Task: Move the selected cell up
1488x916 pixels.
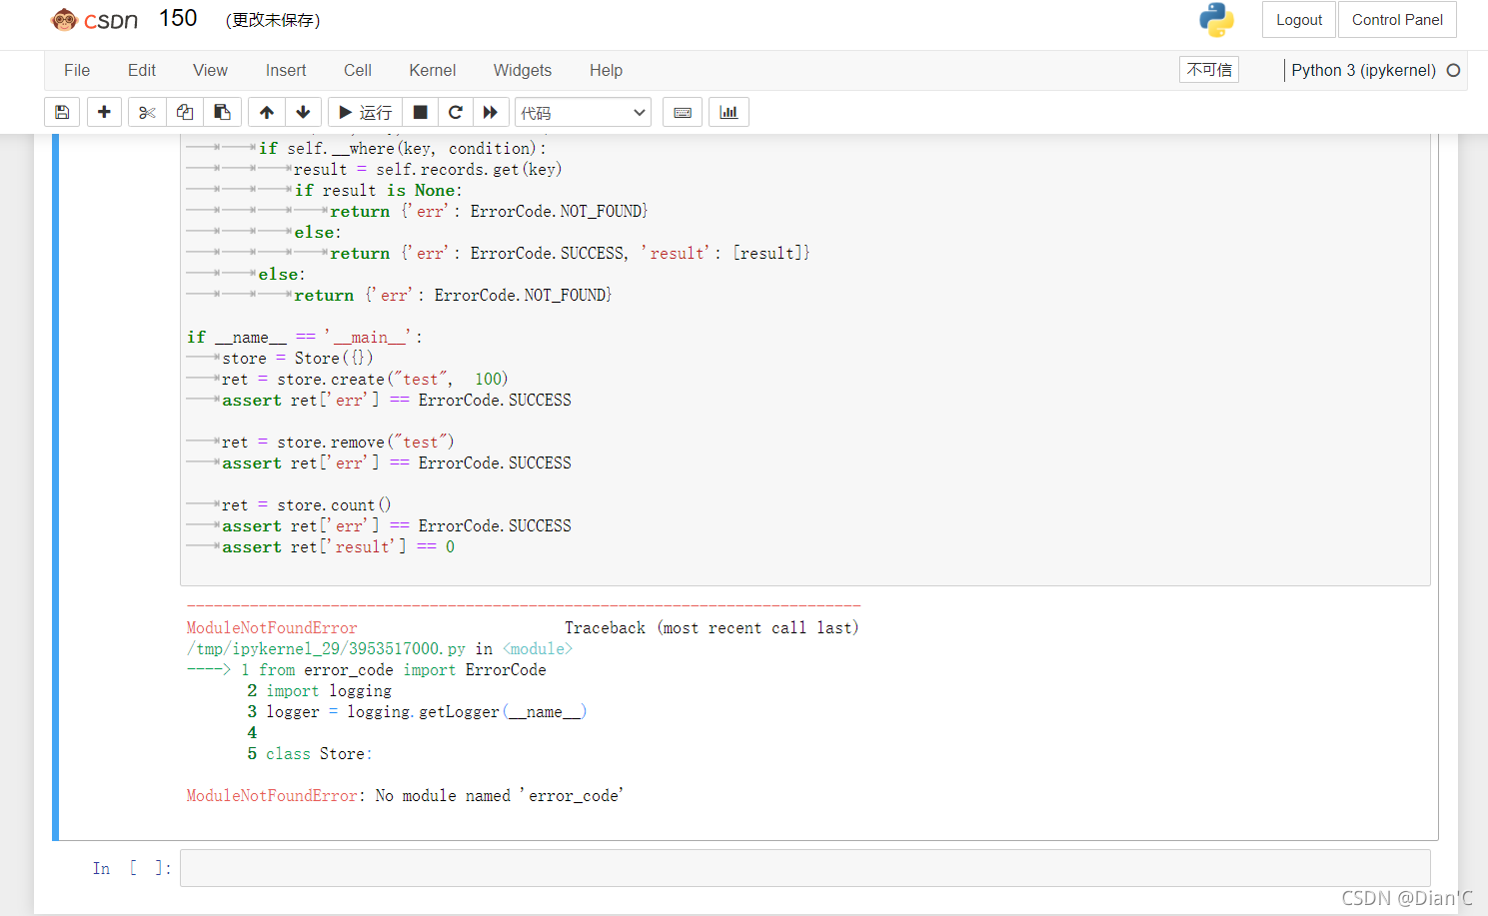Action: pyautogui.click(x=267, y=112)
